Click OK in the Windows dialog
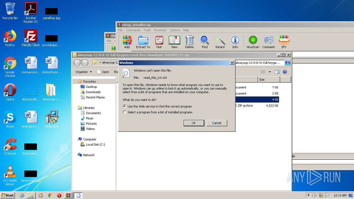The image size is (354, 199). click(194, 123)
